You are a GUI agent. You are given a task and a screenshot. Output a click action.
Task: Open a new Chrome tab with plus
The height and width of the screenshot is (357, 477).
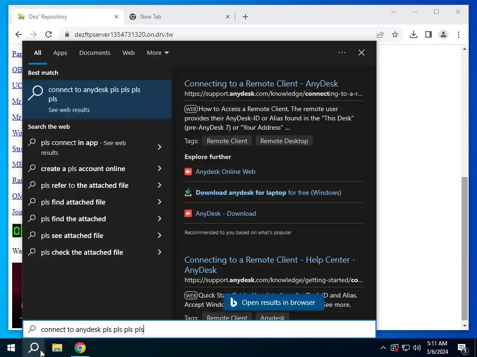point(245,17)
